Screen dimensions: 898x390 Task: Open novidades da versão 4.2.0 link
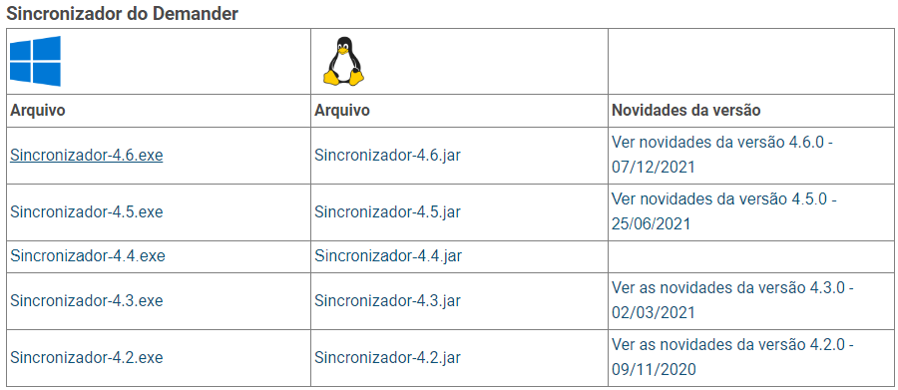pos(732,357)
